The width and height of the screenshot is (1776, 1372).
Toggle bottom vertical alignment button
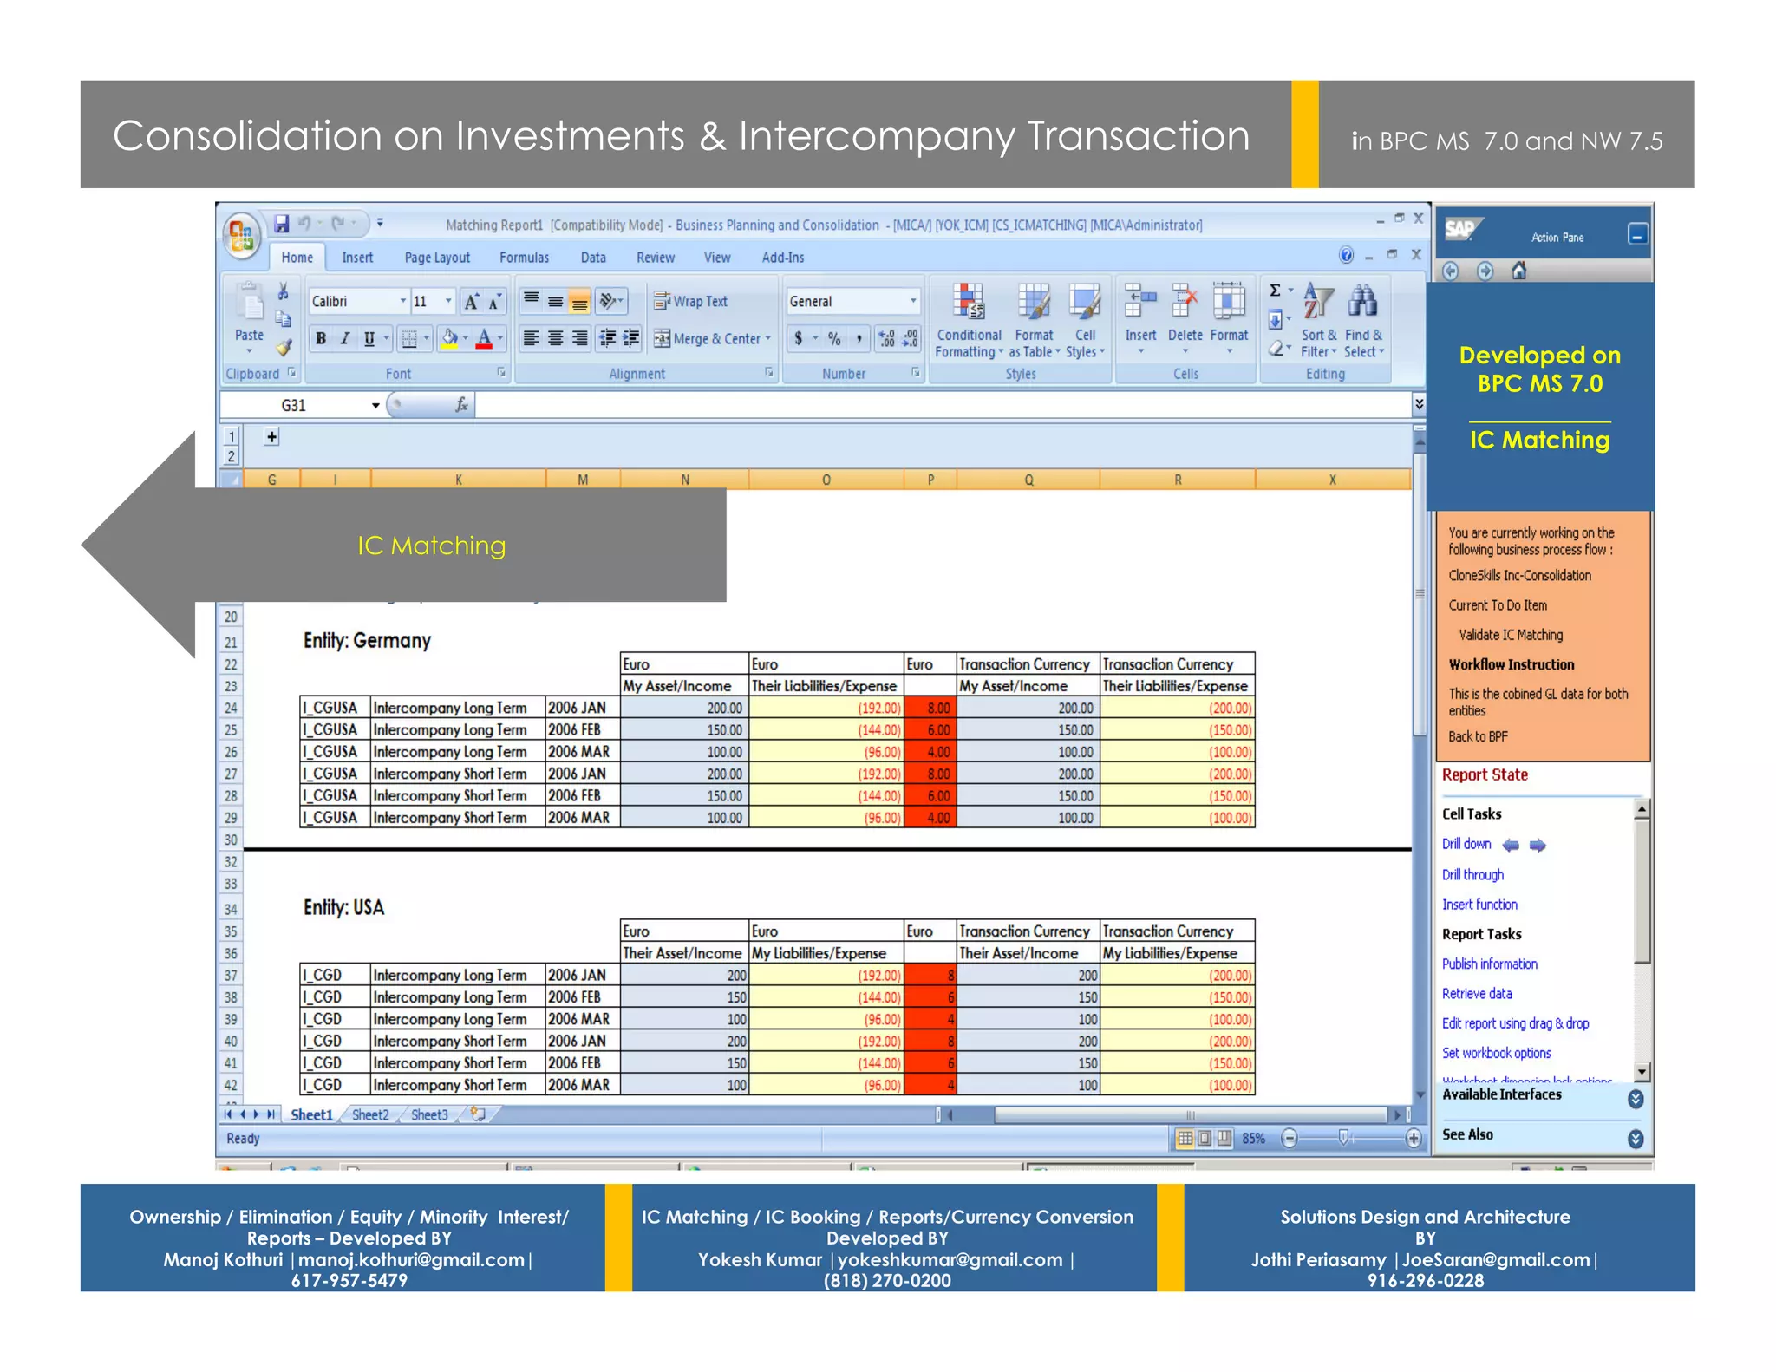(579, 302)
